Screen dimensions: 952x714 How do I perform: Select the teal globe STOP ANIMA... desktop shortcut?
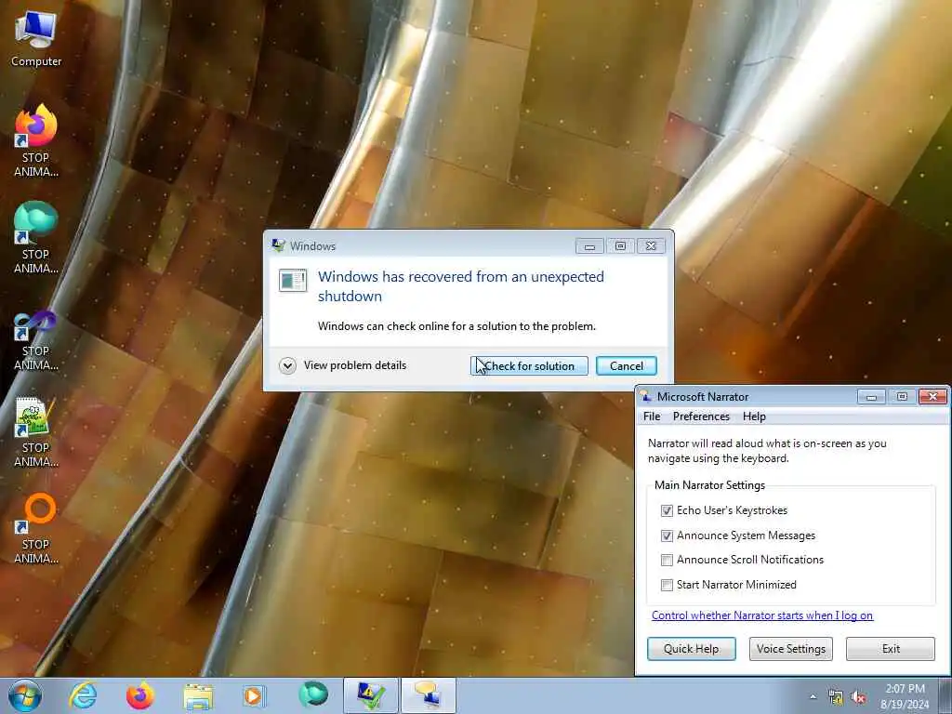click(x=36, y=237)
